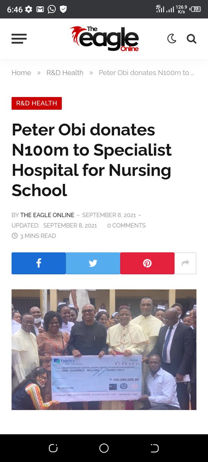Go to Home breadcrumb
Viewport: 208px width, 462px height.
(x=21, y=73)
